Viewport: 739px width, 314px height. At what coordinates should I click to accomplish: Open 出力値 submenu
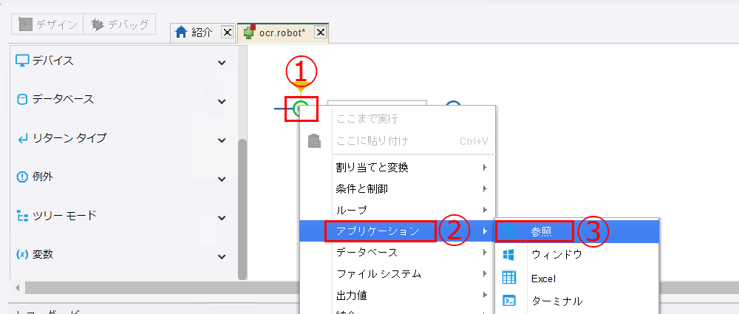coord(398,296)
